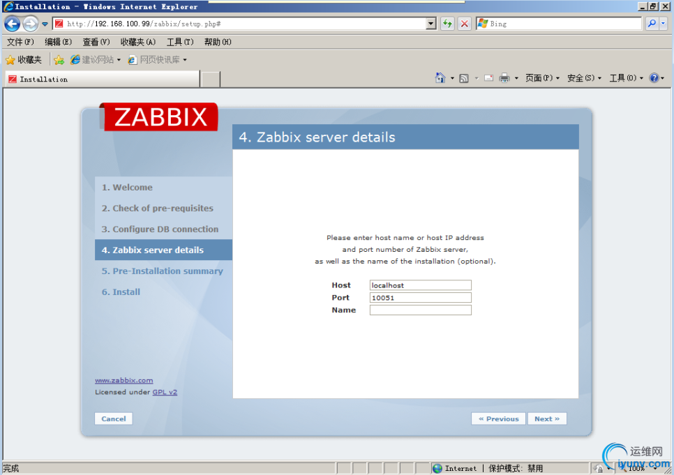Select step 5. Pre-Installation summary
This screenshot has width=674, height=475.
pos(162,271)
